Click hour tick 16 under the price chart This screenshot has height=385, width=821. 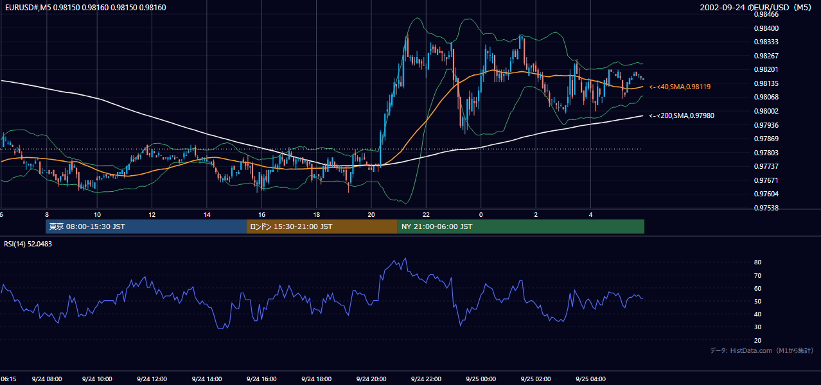(x=261, y=214)
